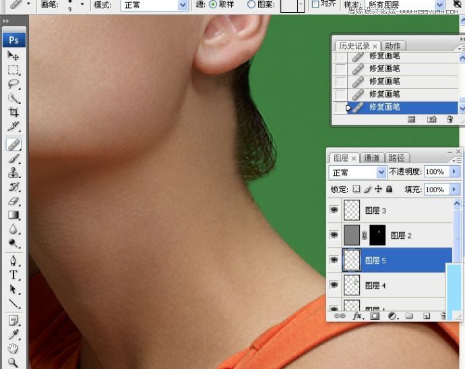Link layers in Layers panel
465x369 pixels.
coord(339,316)
